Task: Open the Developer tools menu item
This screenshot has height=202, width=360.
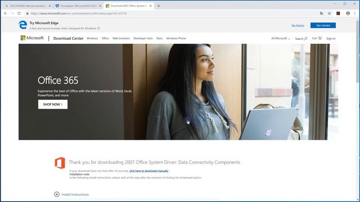Action: coord(143,38)
